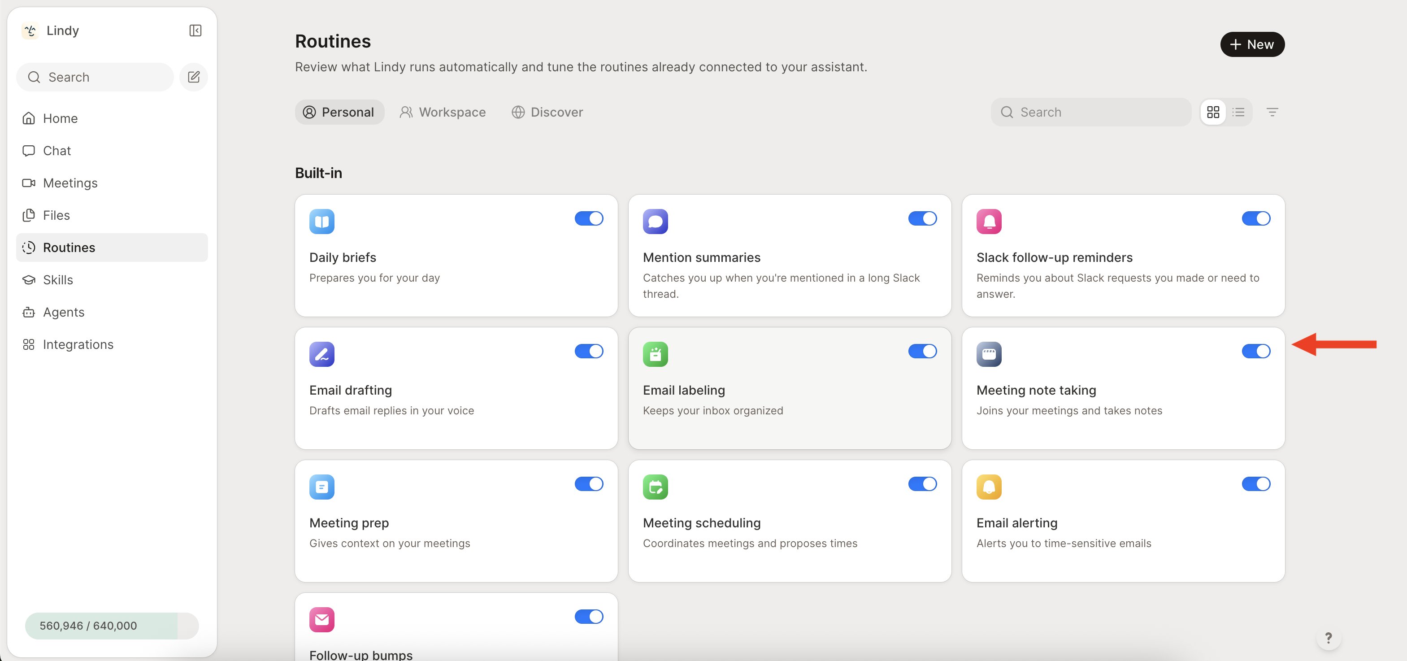Viewport: 1407px width, 661px height.
Task: Open the Daily briefs card title
Action: click(x=343, y=257)
